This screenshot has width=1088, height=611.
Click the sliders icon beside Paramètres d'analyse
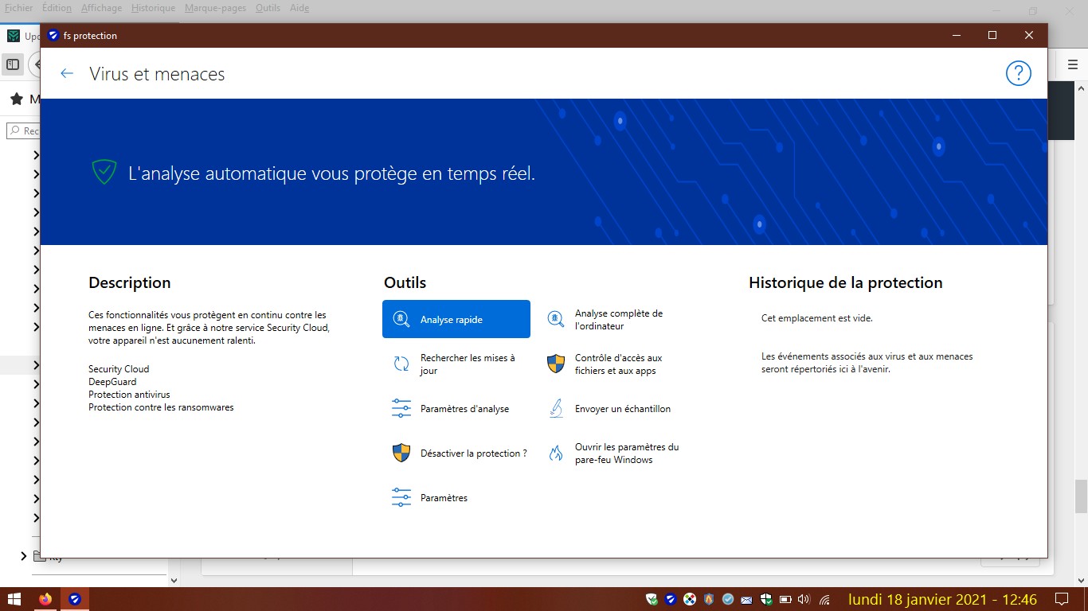coord(401,409)
